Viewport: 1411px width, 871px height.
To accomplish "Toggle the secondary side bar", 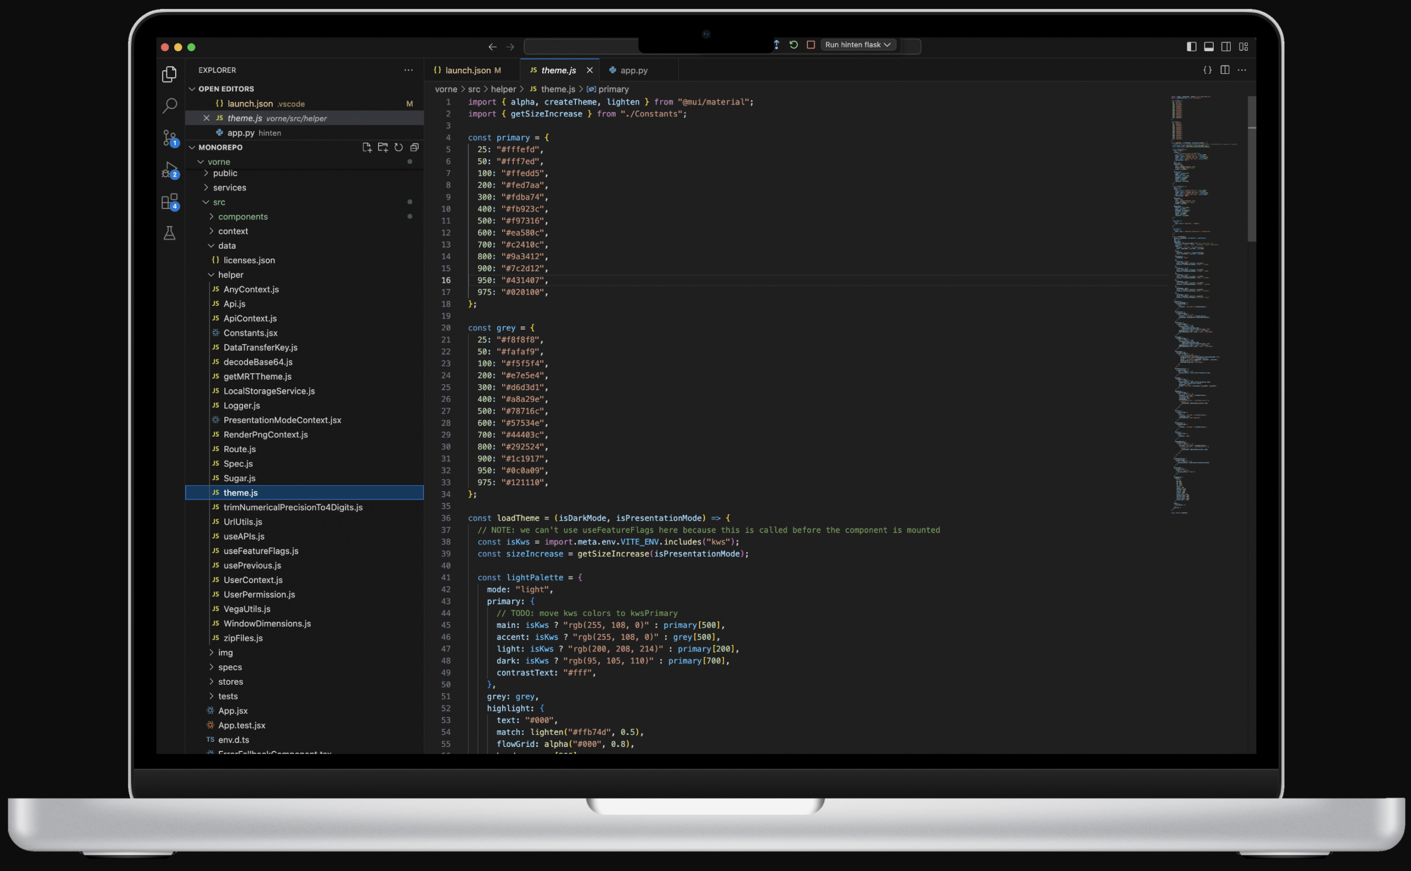I will point(1226,47).
